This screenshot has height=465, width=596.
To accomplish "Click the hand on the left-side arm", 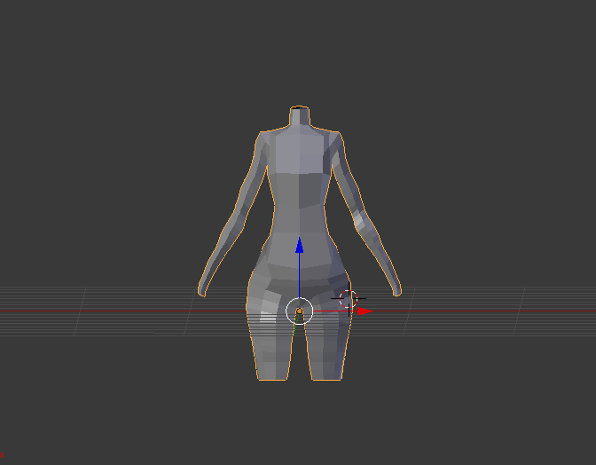I will [202, 288].
